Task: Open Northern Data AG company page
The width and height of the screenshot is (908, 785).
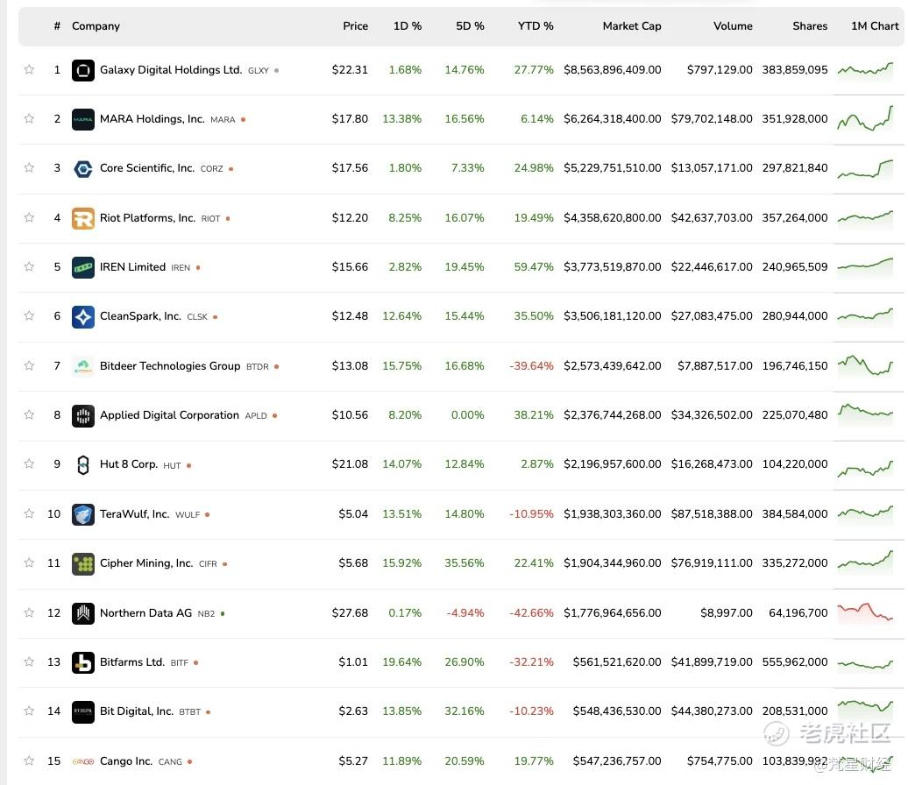Action: 145,613
